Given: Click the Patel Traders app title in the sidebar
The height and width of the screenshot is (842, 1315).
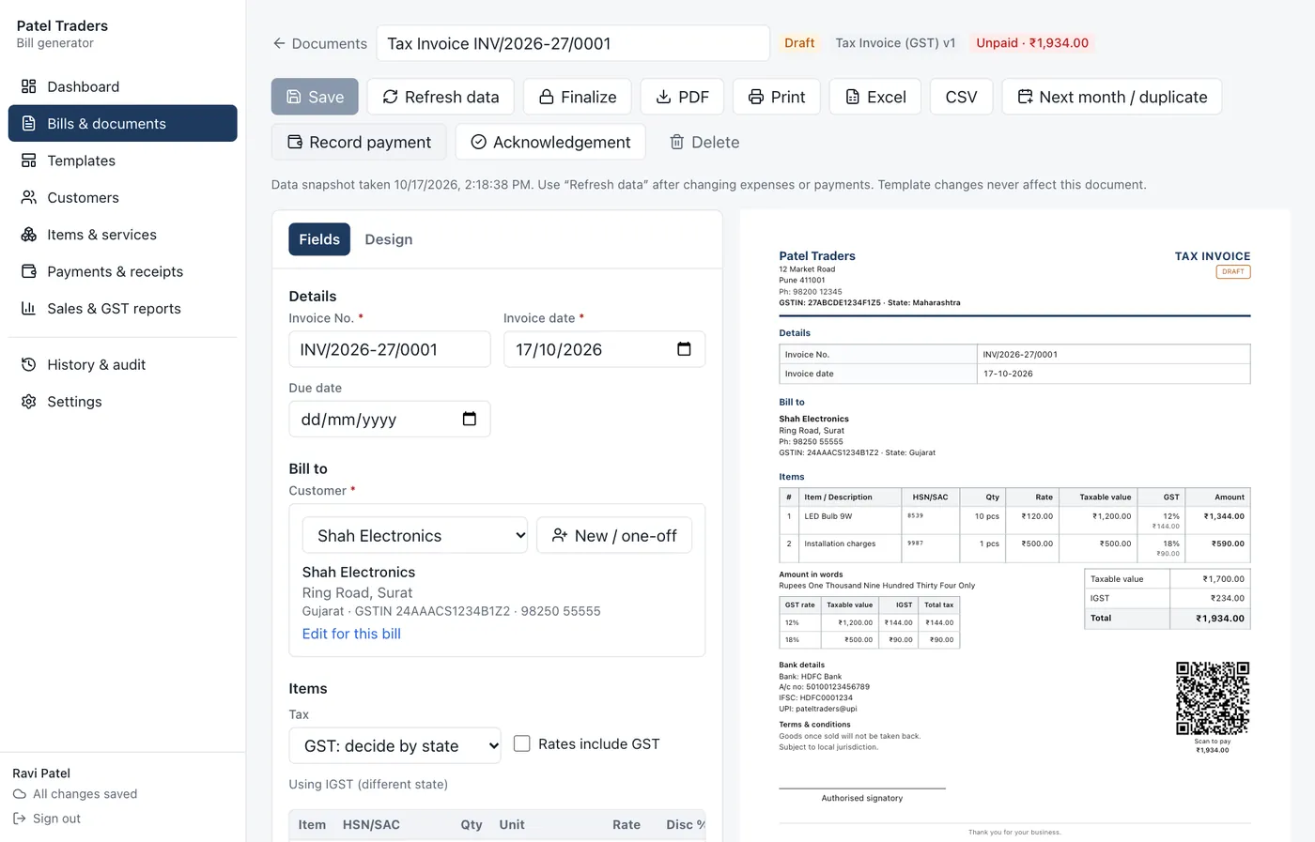Looking at the screenshot, I should point(62,25).
